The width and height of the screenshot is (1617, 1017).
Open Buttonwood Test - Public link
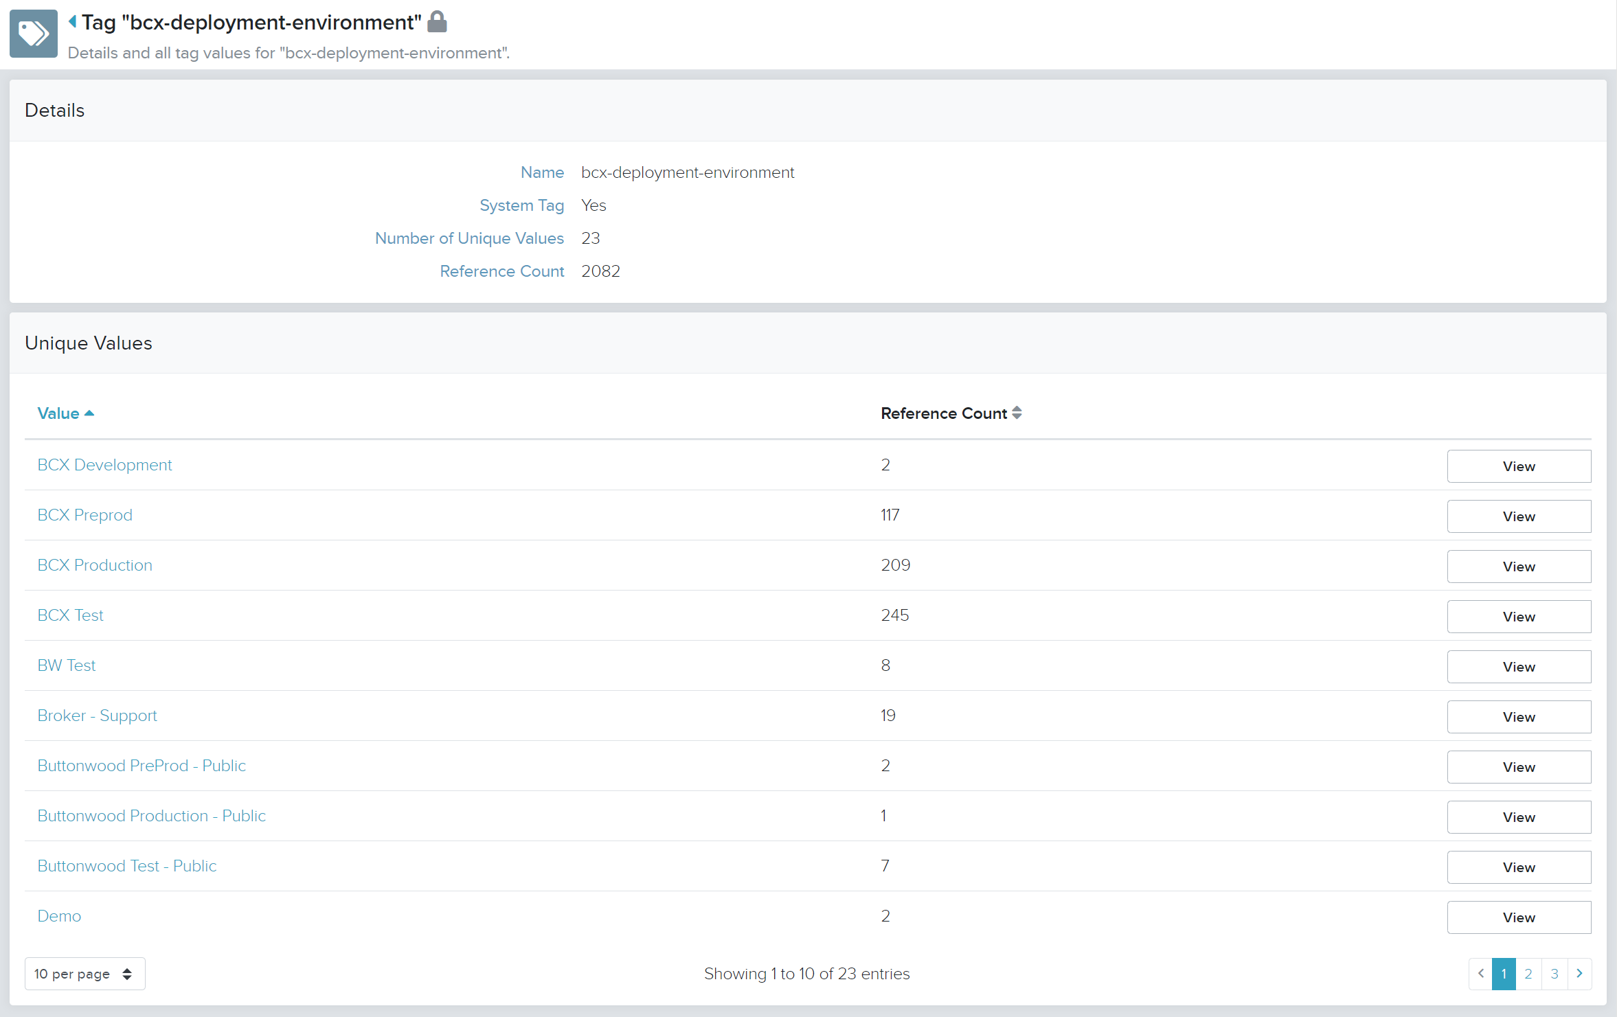[x=127, y=866]
